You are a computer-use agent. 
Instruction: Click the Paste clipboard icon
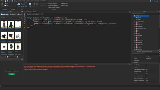point(2,4)
